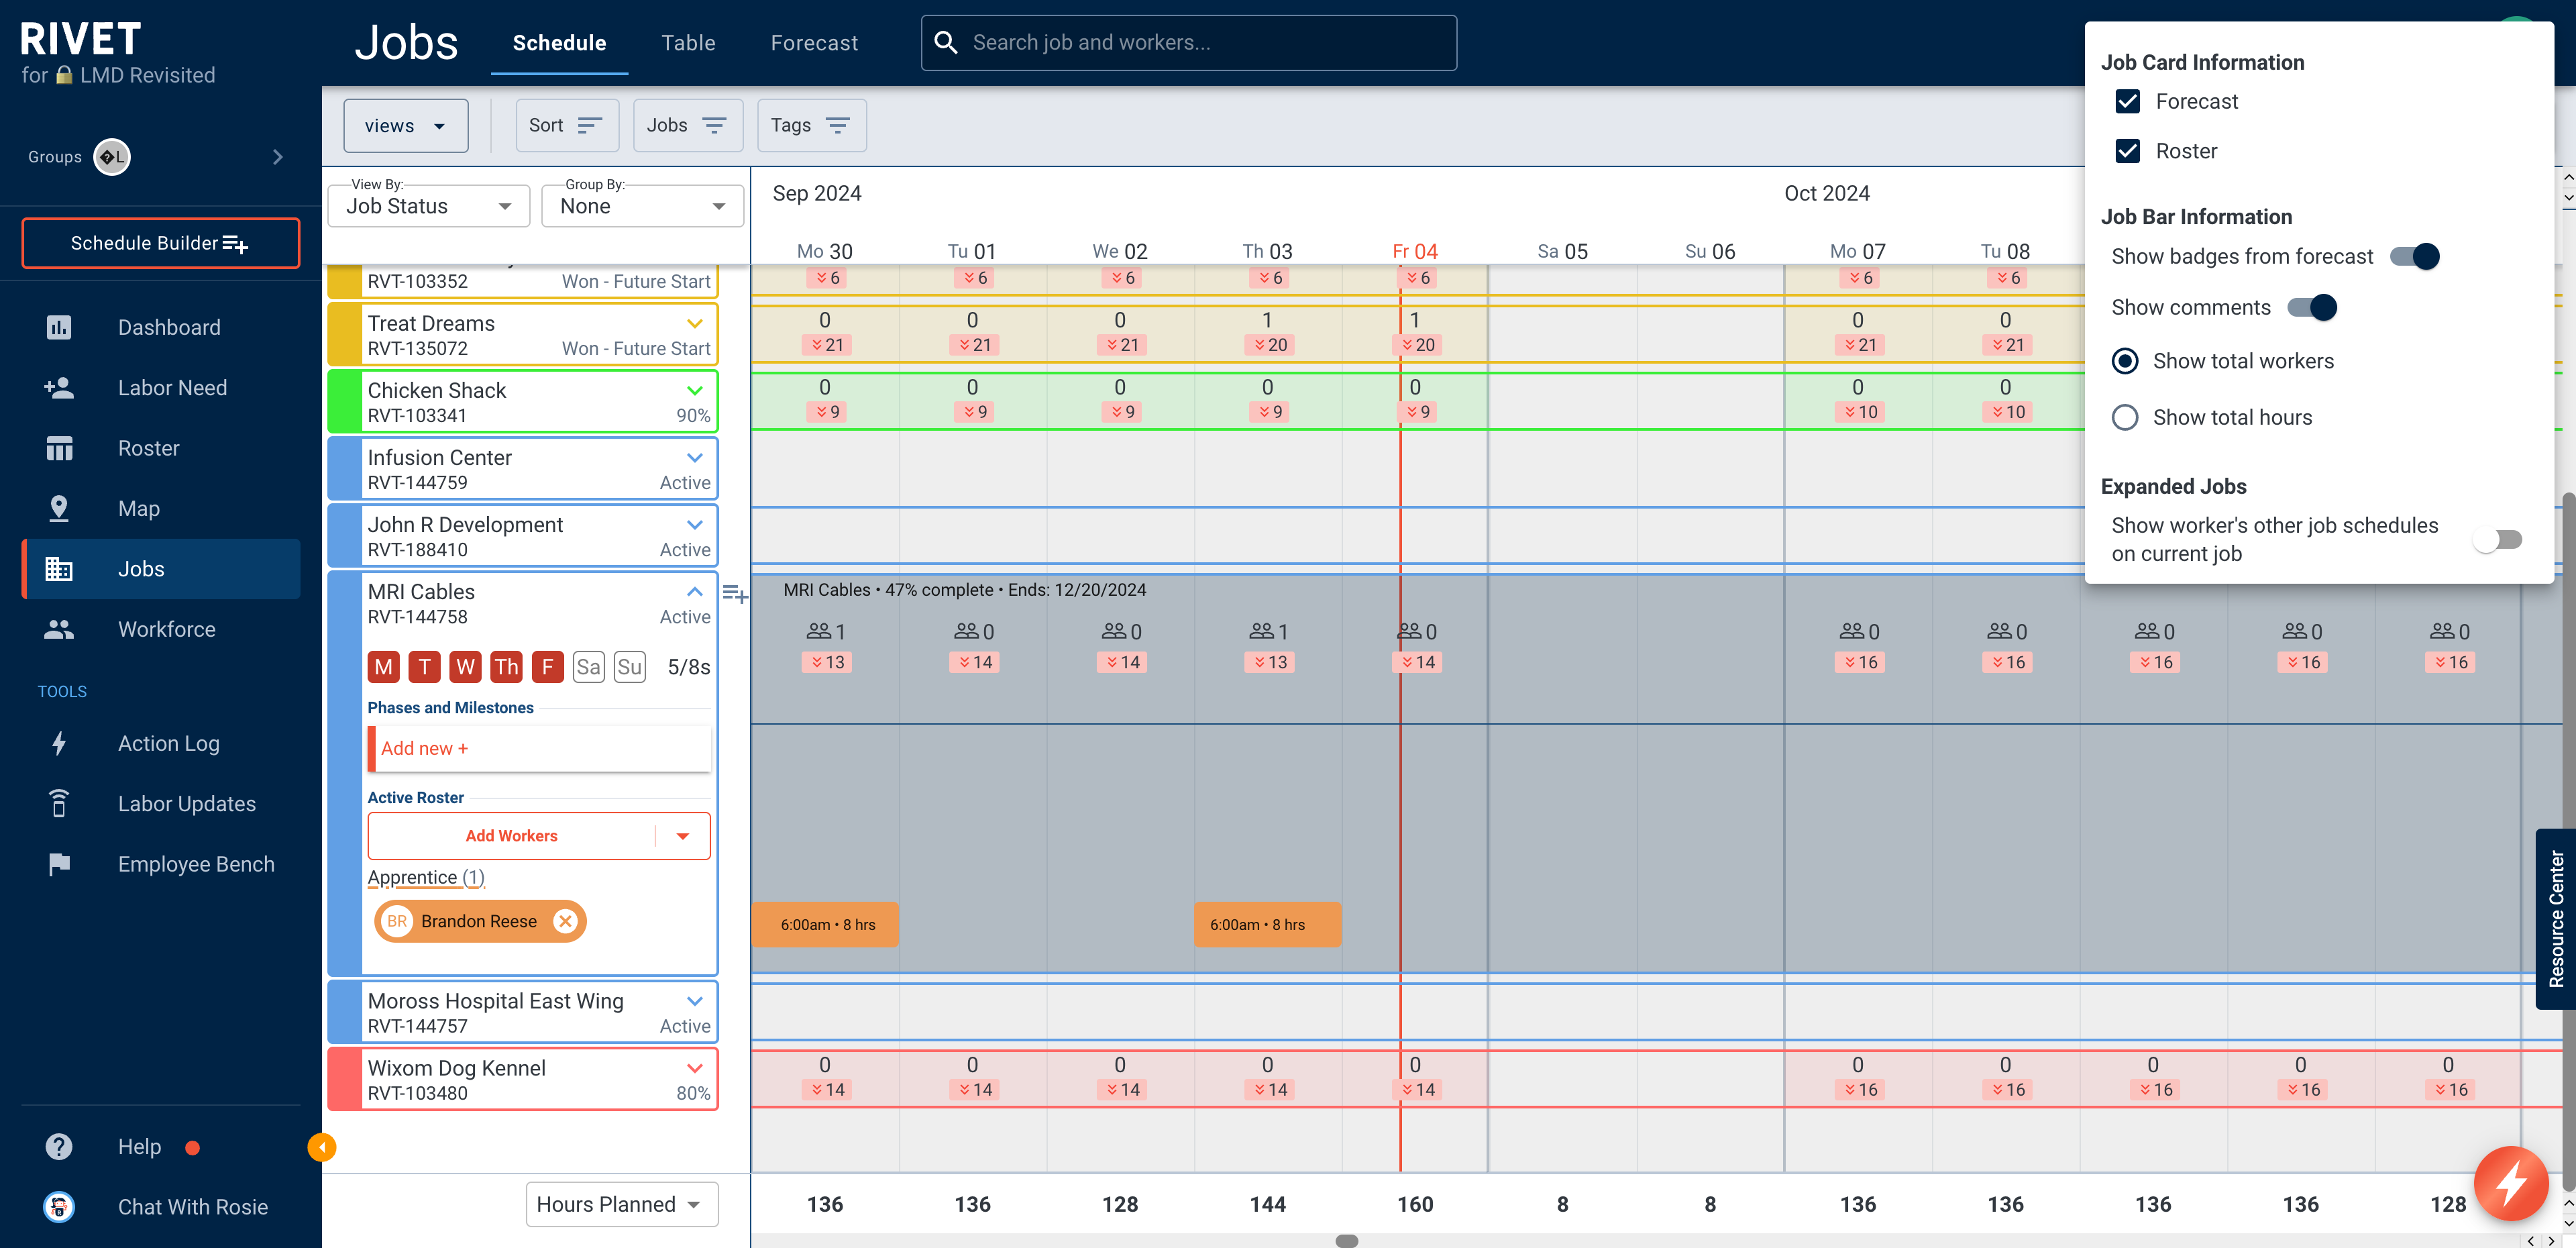
Task: Click the horizontal timeline scrollbar thumb
Action: click(1347, 1241)
